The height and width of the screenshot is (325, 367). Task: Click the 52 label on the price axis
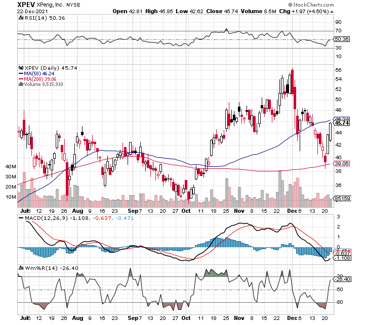point(338,89)
